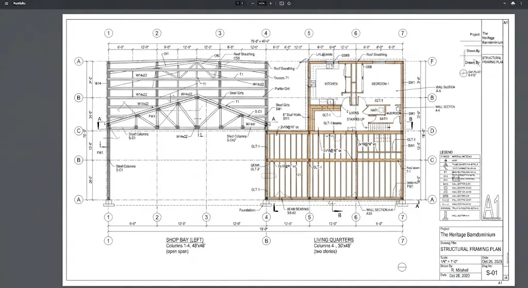Click the 'BEDROOM 1' room label
Viewport: 528px width, 288px height.
pos(380,84)
